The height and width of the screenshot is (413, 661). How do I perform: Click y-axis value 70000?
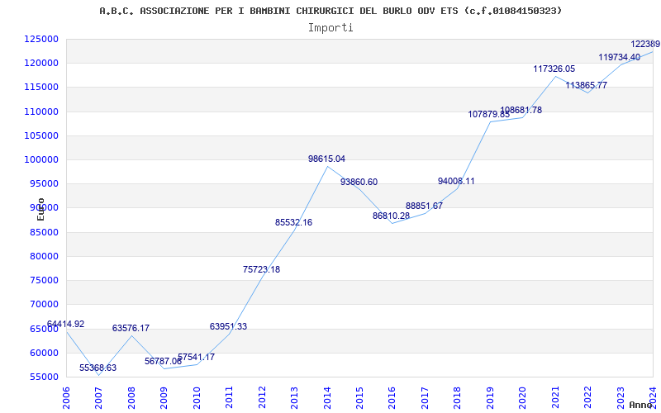click(44, 304)
